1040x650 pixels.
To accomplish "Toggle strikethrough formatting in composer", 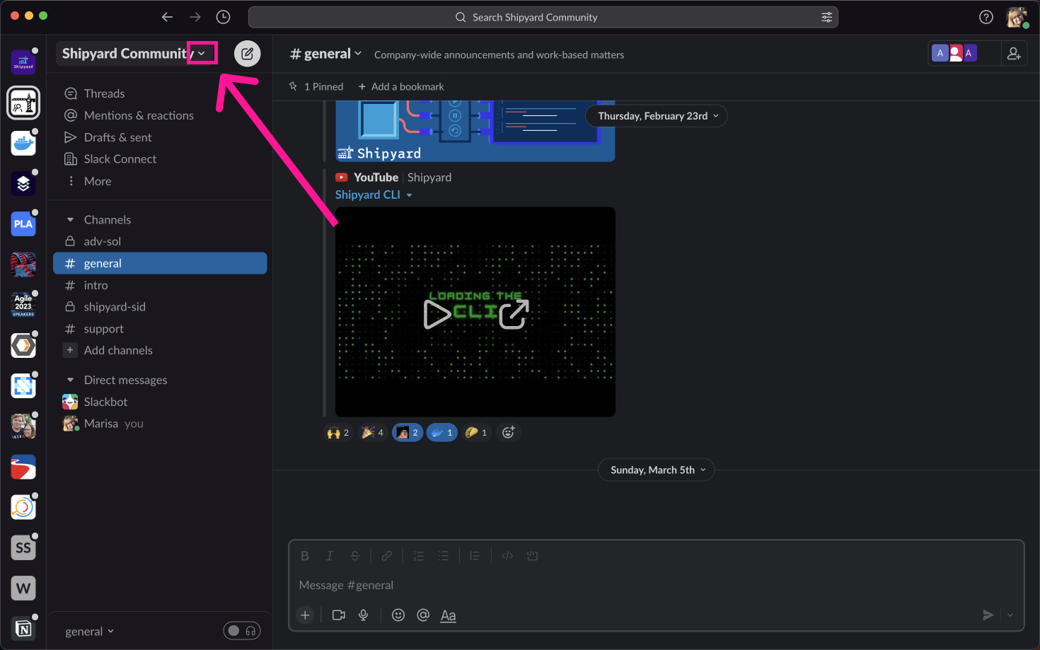I will click(355, 556).
